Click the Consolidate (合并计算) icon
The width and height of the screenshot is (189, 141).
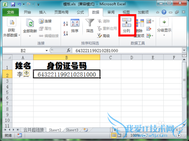pos(149,29)
